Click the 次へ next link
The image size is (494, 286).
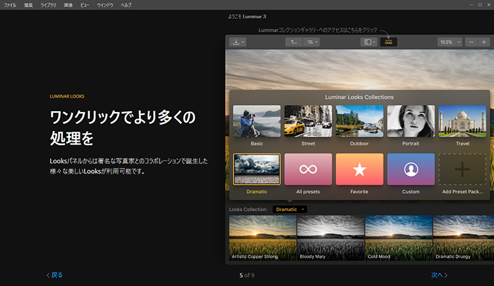pyautogui.click(x=439, y=275)
